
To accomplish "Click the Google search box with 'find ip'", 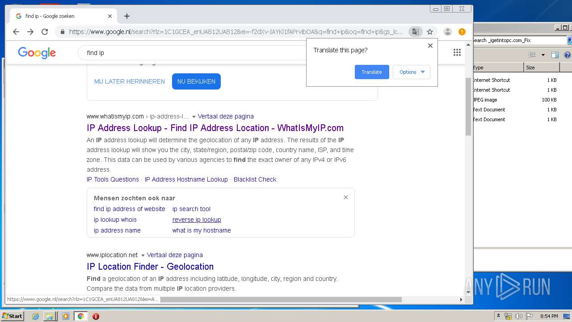I will click(x=192, y=53).
